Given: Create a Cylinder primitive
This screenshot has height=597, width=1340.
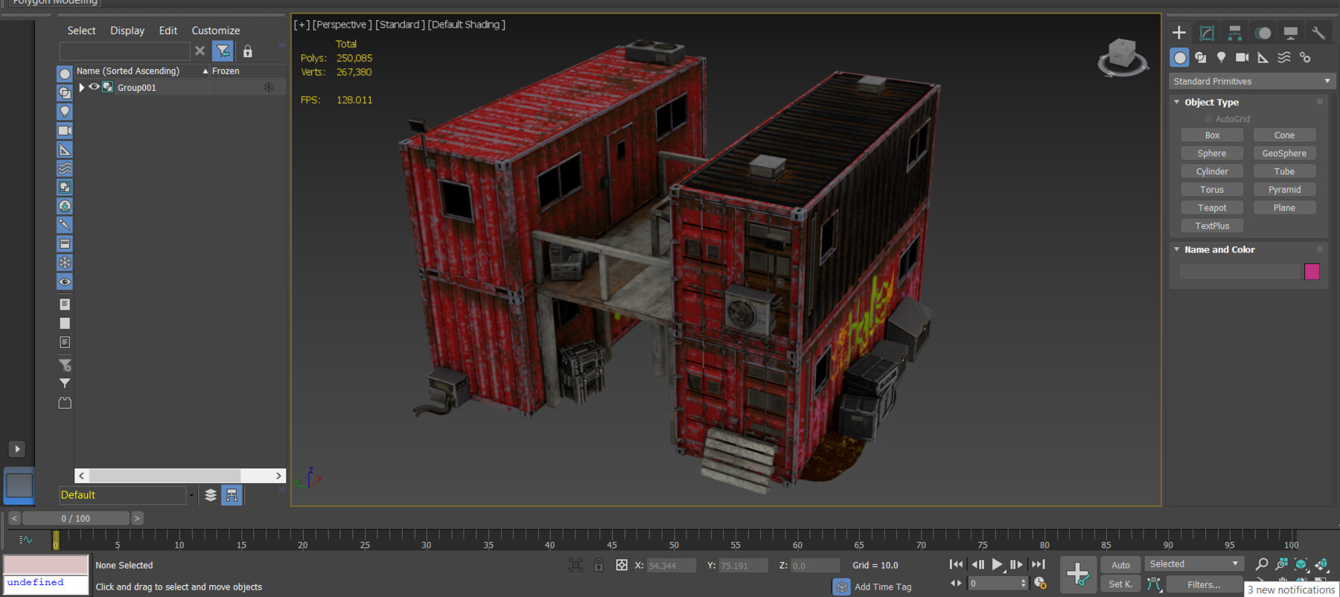Looking at the screenshot, I should point(1212,171).
